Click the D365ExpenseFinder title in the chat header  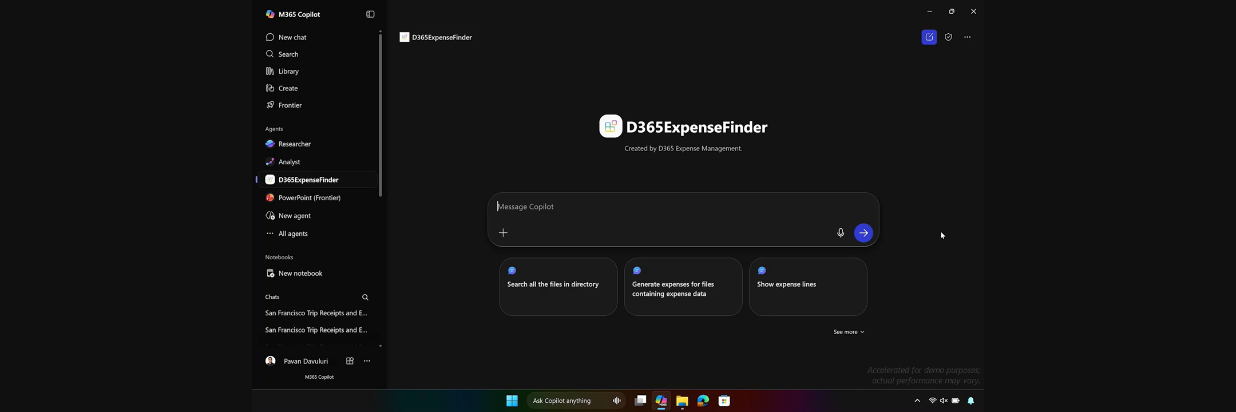[x=442, y=37]
